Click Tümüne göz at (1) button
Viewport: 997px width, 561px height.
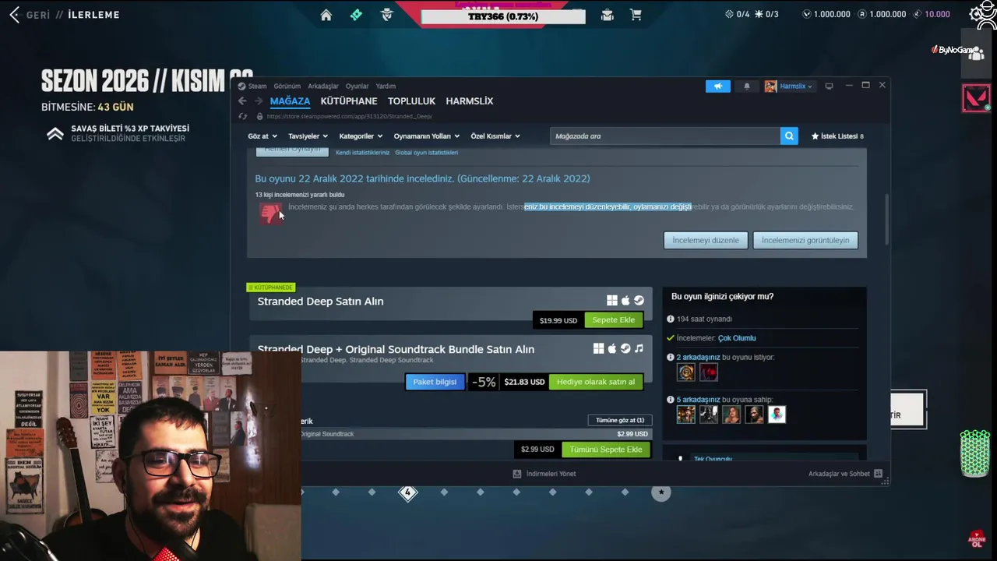pyautogui.click(x=620, y=421)
